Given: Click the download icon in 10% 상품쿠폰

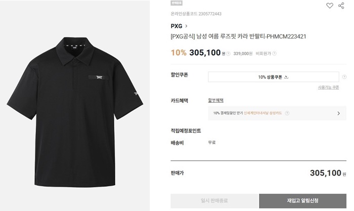Looking at the screenshot, I should (287, 77).
